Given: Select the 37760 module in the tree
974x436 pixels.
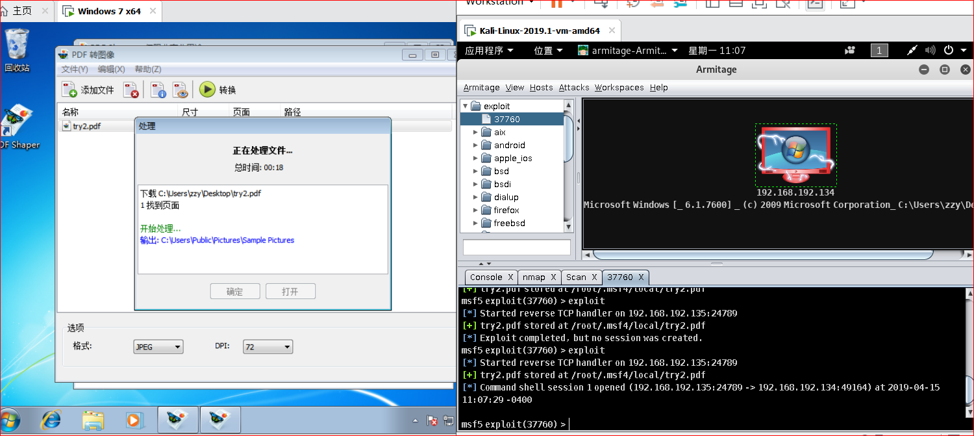Looking at the screenshot, I should [512, 119].
